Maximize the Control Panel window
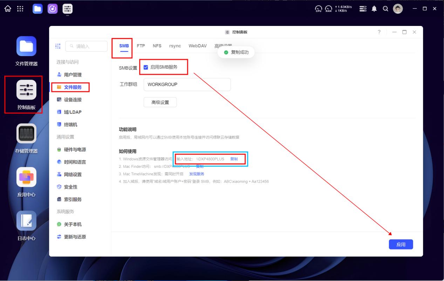This screenshot has height=281, width=444. click(404, 32)
